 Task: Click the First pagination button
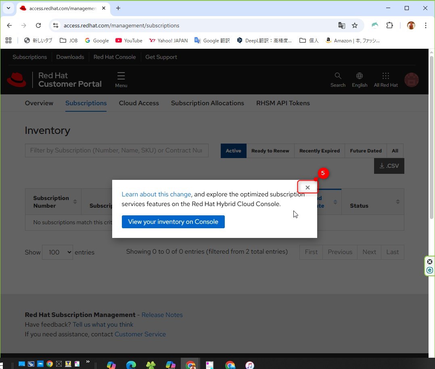(x=311, y=252)
